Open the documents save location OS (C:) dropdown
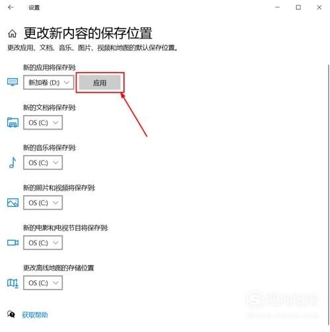 point(43,122)
